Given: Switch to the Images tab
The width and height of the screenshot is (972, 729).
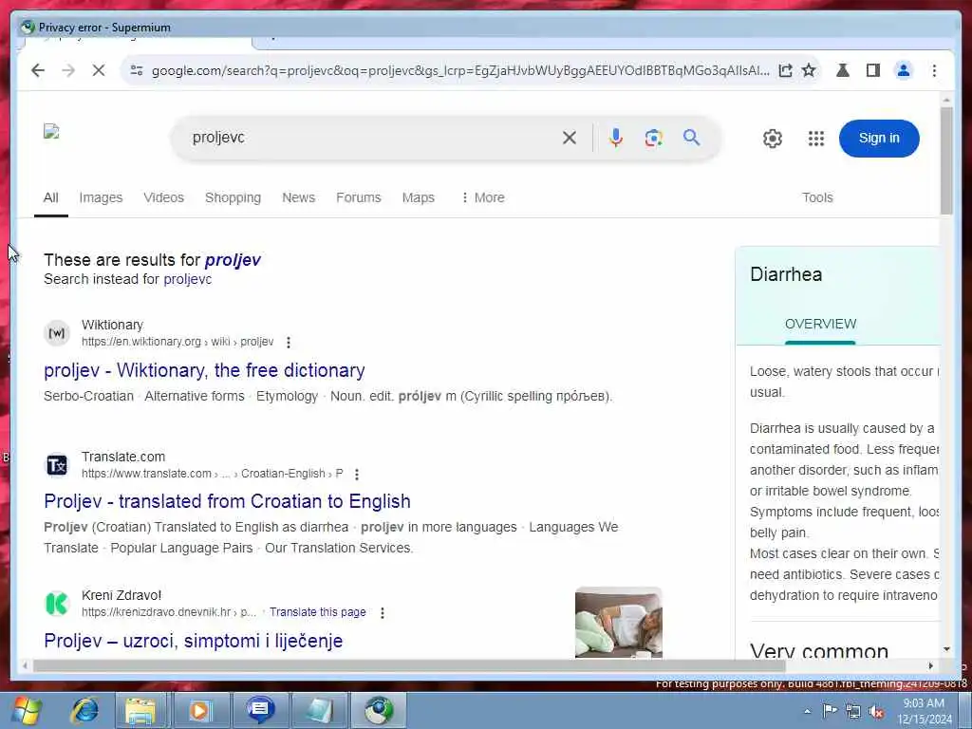Looking at the screenshot, I should tap(101, 197).
